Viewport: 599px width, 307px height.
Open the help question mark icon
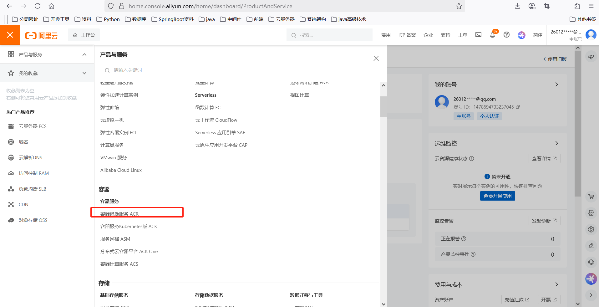click(506, 35)
